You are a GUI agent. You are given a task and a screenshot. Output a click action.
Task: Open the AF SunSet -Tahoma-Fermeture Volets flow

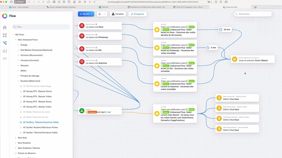(40, 133)
